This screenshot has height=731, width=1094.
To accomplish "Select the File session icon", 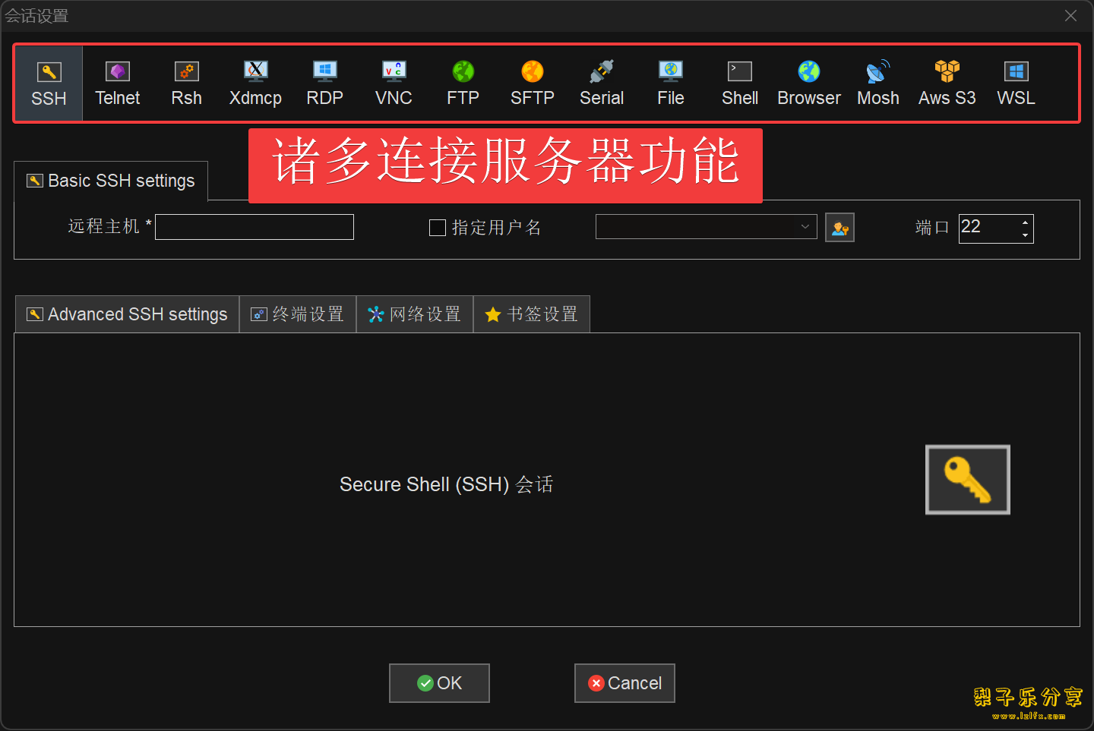I will 671,83.
